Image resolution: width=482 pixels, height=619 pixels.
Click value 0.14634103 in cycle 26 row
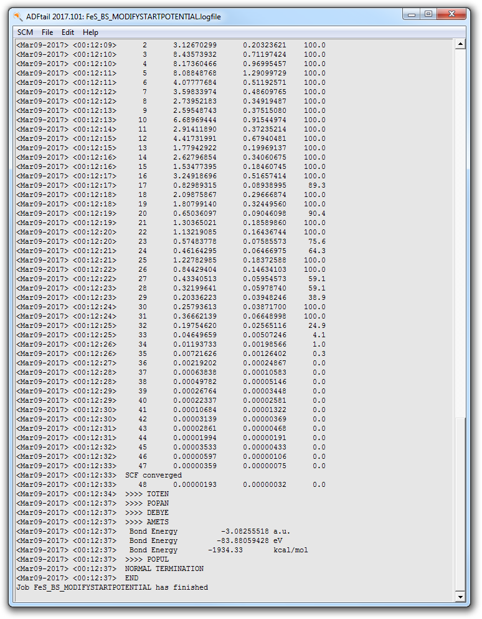265,269
